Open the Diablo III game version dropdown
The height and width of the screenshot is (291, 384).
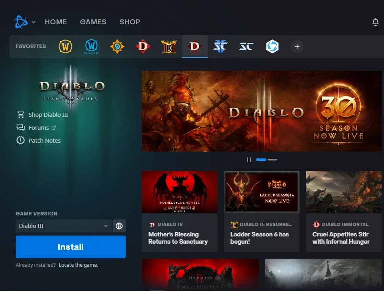click(64, 226)
